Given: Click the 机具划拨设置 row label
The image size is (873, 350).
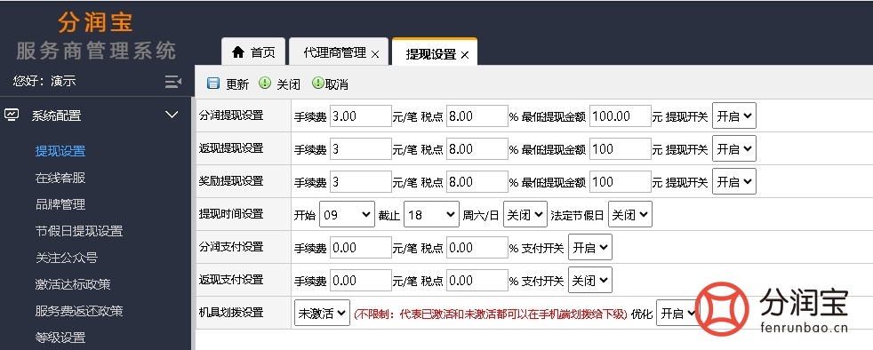Looking at the screenshot, I should (231, 312).
